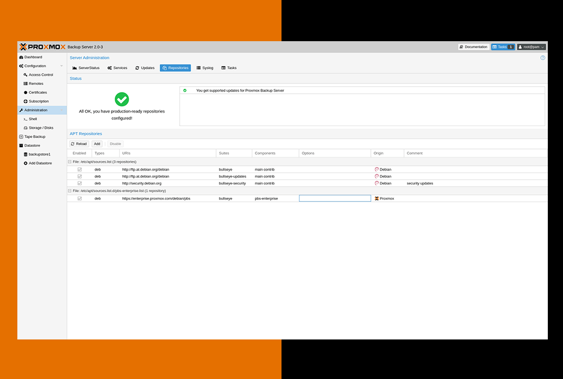Click the Options column header
The image size is (563, 379).
pyautogui.click(x=335, y=153)
